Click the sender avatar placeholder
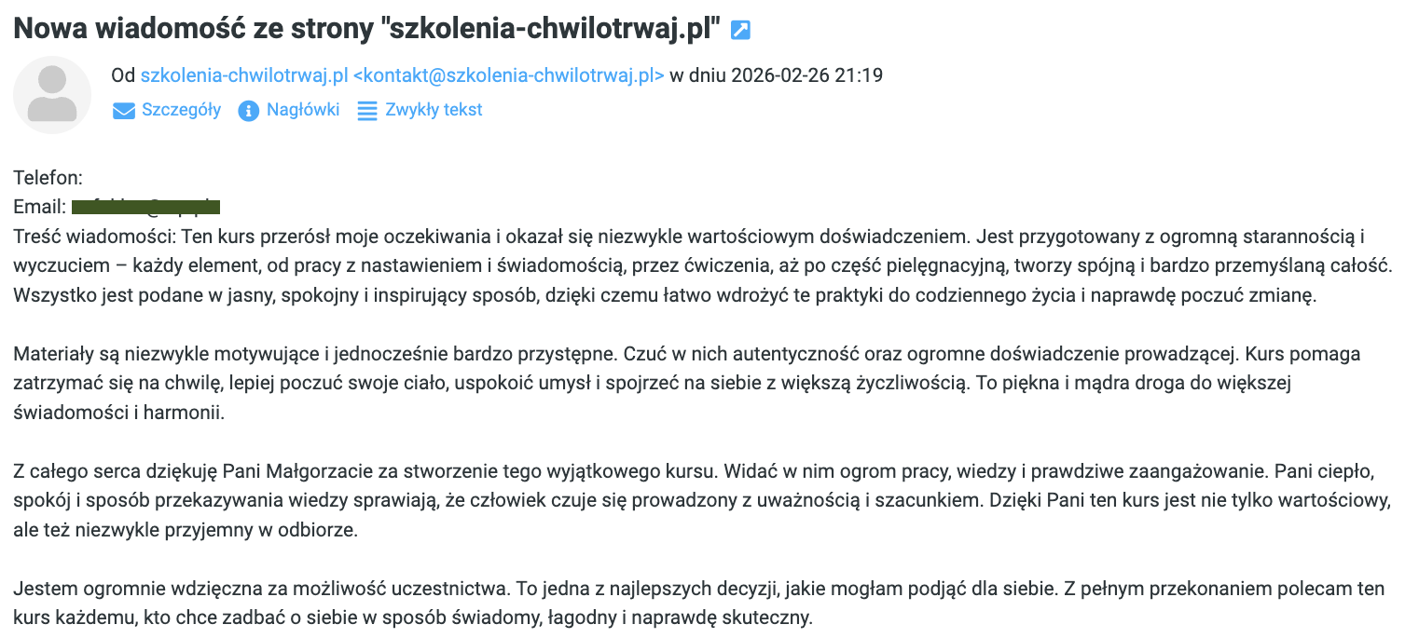Image resolution: width=1419 pixels, height=638 pixels. (52, 94)
